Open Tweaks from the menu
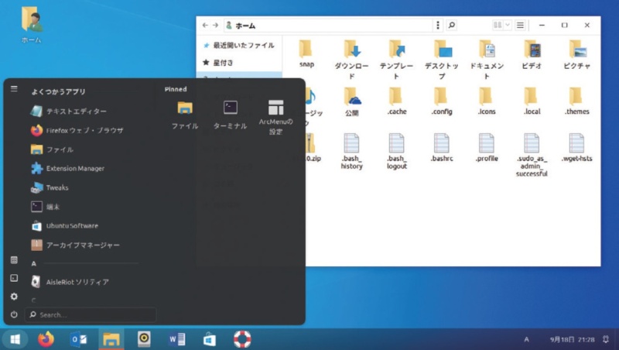The height and width of the screenshot is (350, 619). point(84,187)
